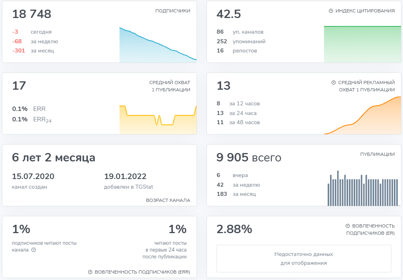Screen dimensions: 403x280
Task: Click the question icon before ВОВЛЕЧЕННОСТЬ ПОДПИСЧИКОВ (ER)
Action: (x=348, y=226)
